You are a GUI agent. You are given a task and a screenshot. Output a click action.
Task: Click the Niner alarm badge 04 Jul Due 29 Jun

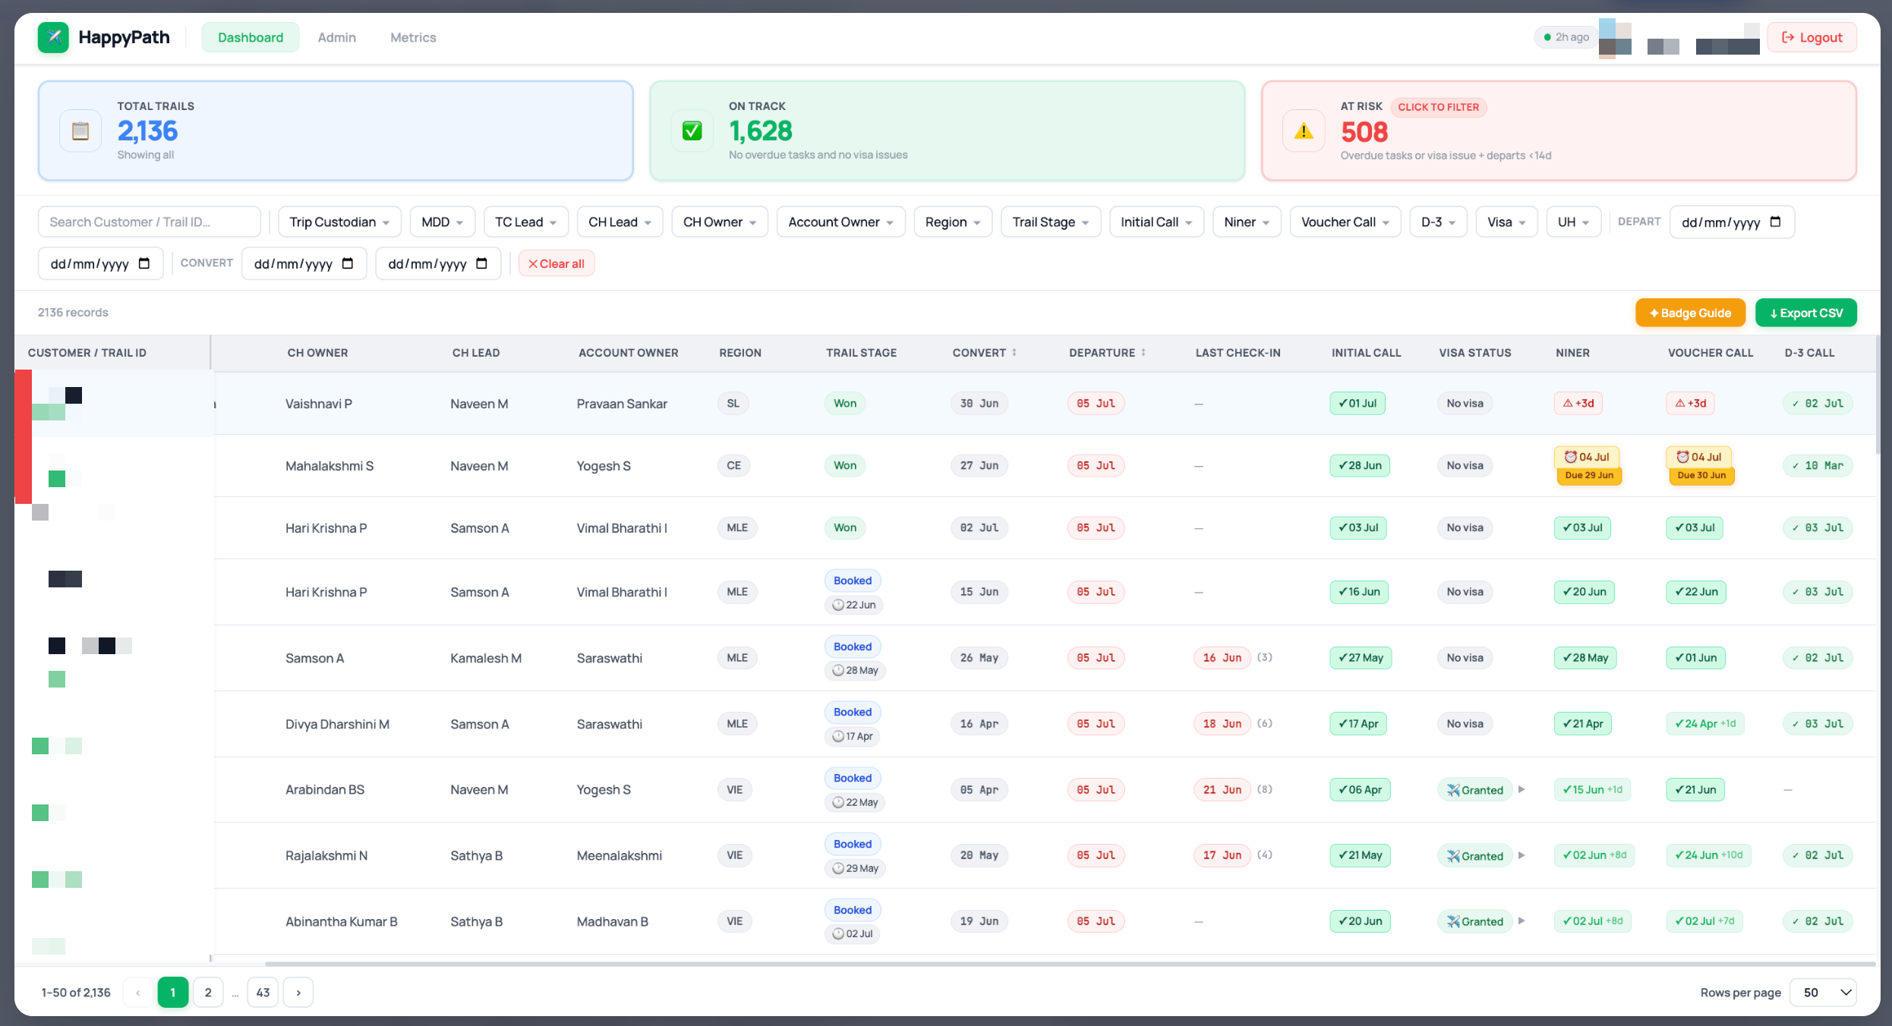(1588, 465)
